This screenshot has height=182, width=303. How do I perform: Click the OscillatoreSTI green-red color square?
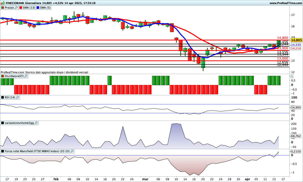click(3, 76)
